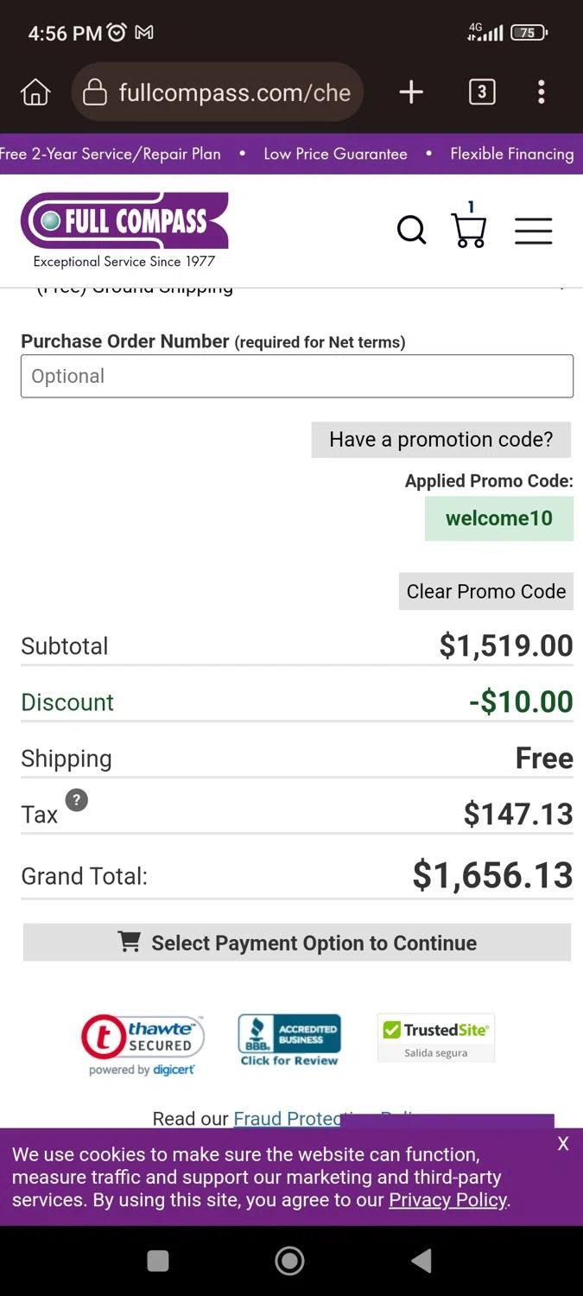
Task: Open the TrustedSite certification badge
Action: pos(436,1038)
